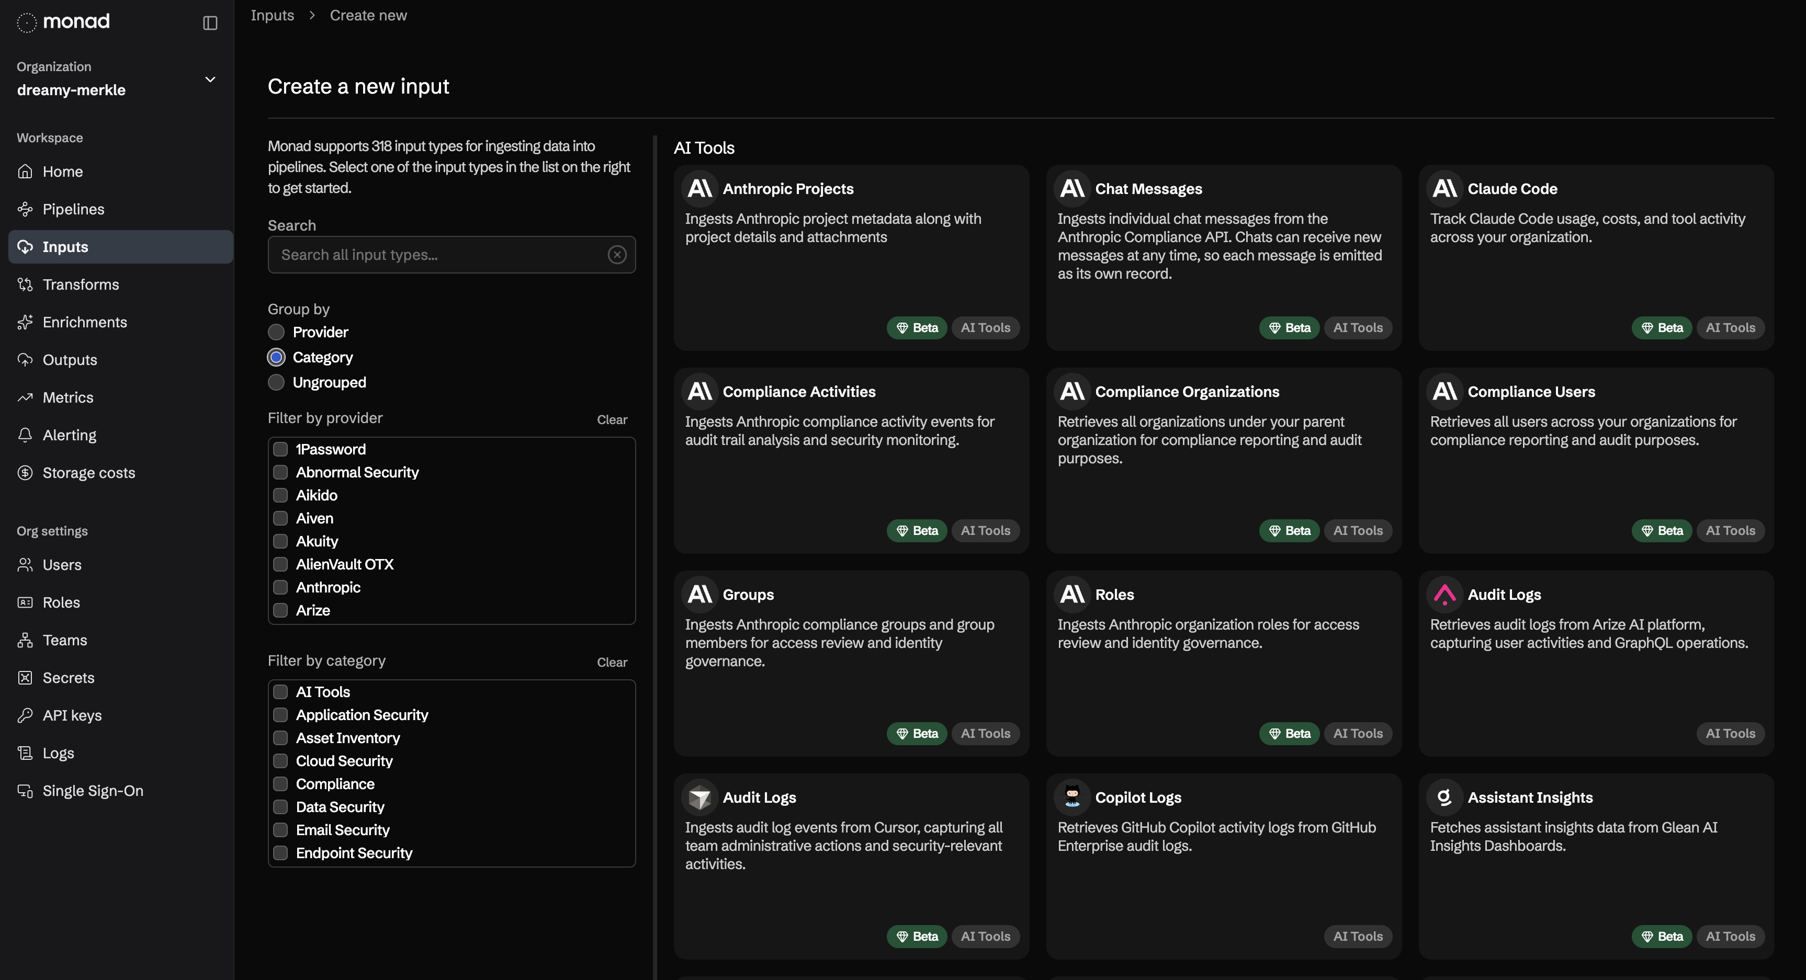The image size is (1806, 980).
Task: Check the Cloud Security category filter
Action: [280, 760]
